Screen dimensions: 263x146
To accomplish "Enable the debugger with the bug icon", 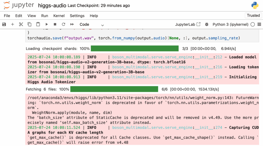I will point(207,24).
